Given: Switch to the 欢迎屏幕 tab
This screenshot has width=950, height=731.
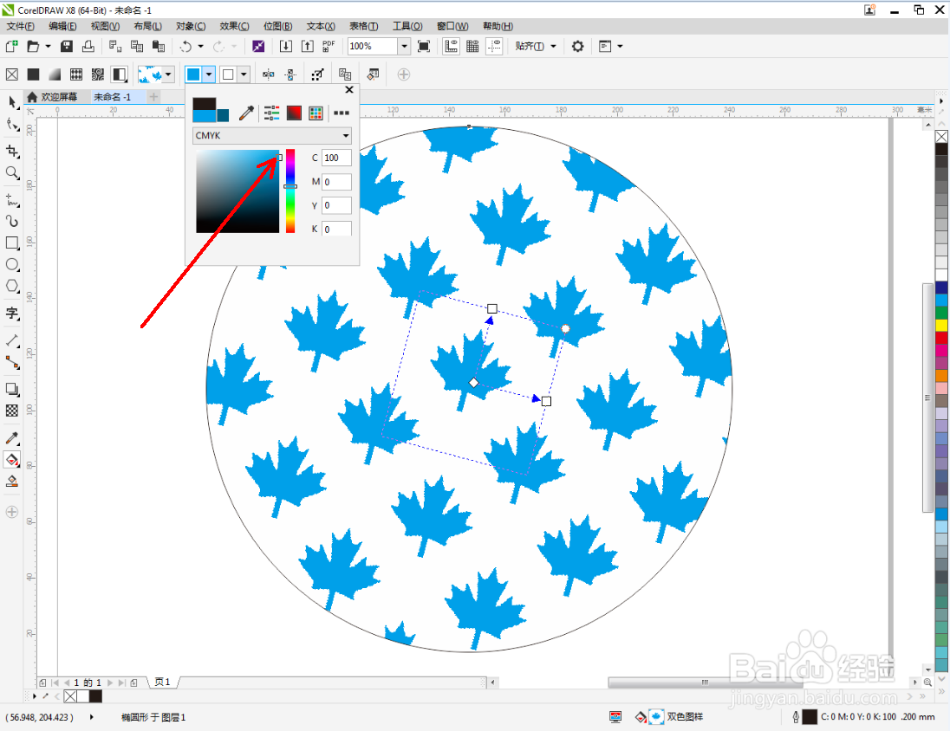Looking at the screenshot, I should [54, 97].
